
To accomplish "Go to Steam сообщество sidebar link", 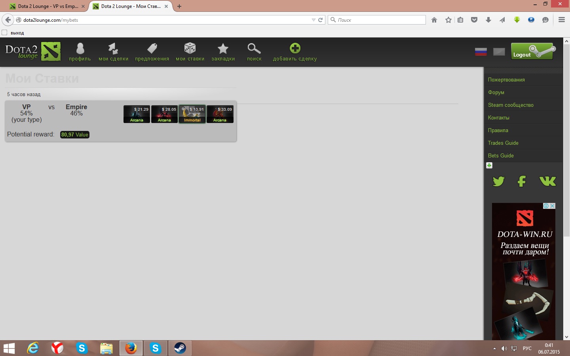I will coord(511,105).
